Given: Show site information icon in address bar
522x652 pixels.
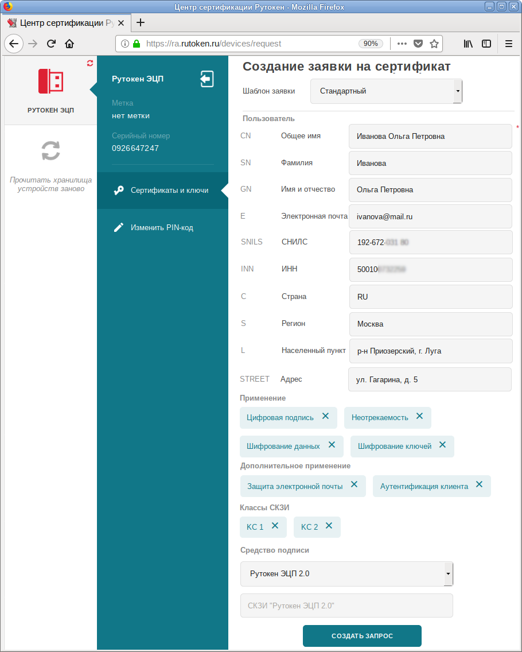Looking at the screenshot, I should click(124, 44).
